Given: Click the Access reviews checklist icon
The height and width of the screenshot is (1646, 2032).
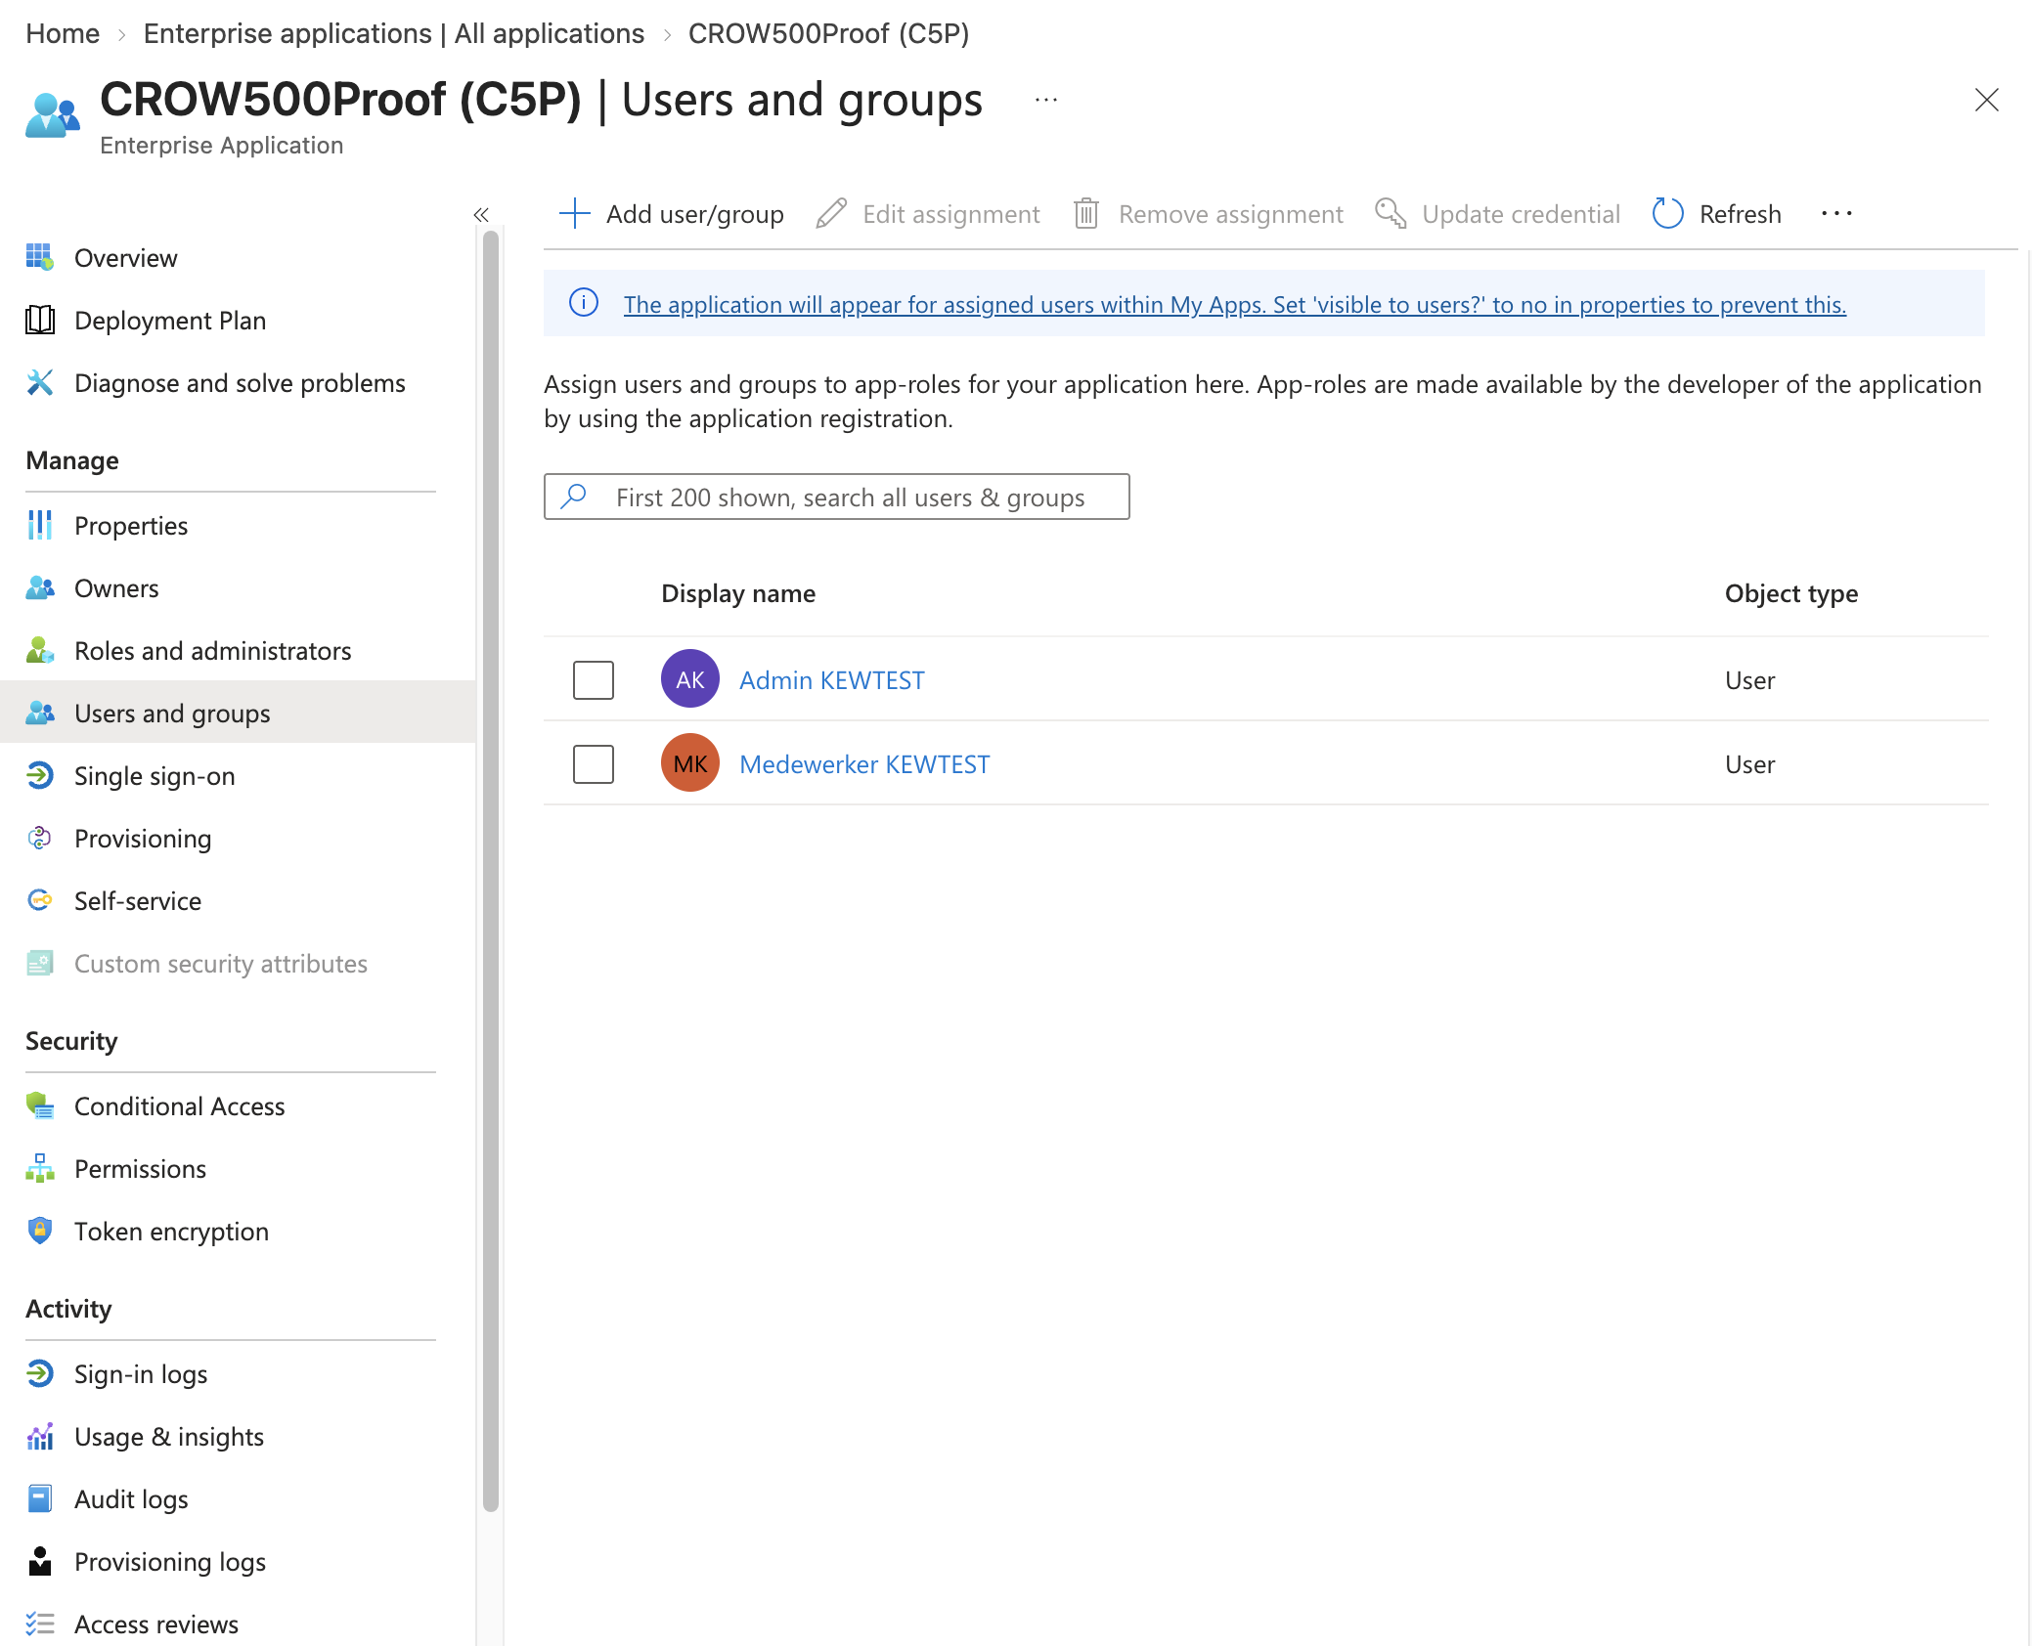Looking at the screenshot, I should 40,1624.
